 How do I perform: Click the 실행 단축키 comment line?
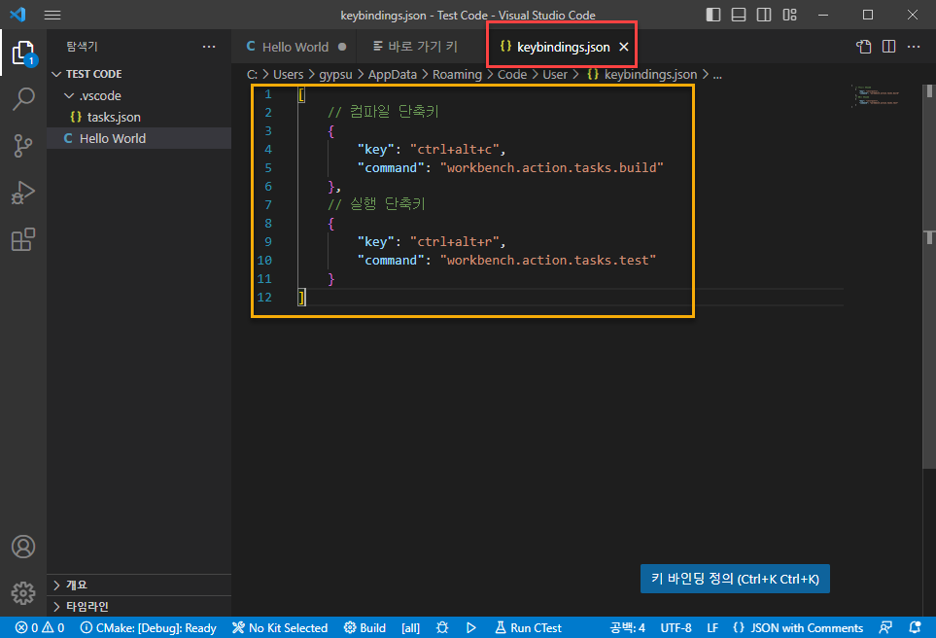(x=376, y=204)
